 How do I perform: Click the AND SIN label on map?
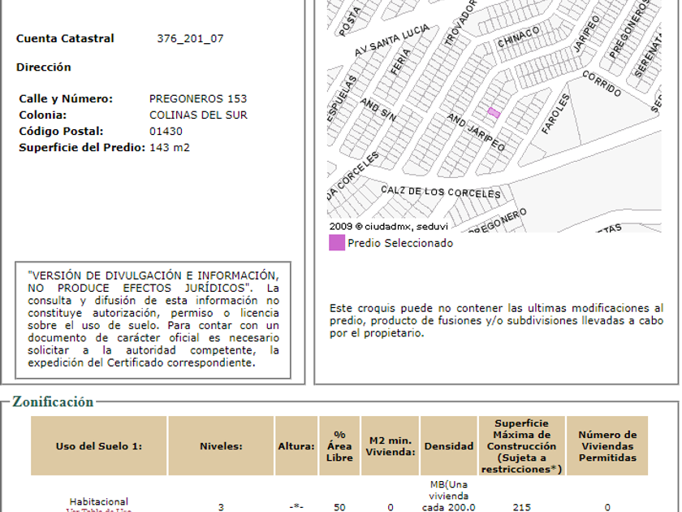tap(378, 110)
